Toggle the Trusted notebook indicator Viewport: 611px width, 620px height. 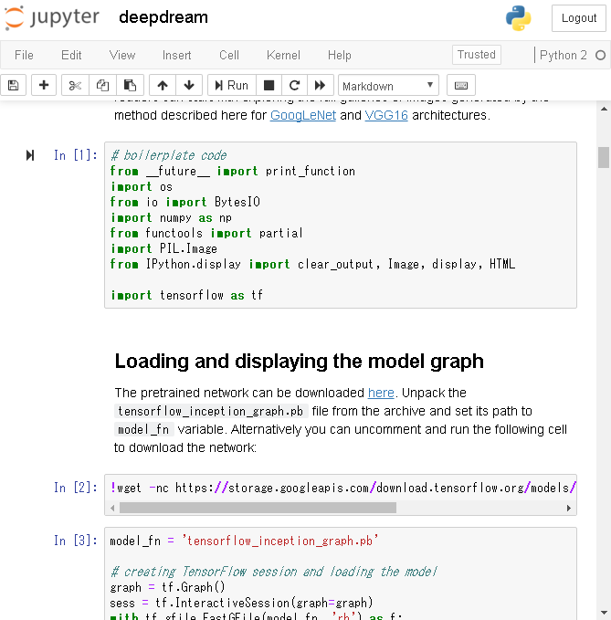pos(477,55)
